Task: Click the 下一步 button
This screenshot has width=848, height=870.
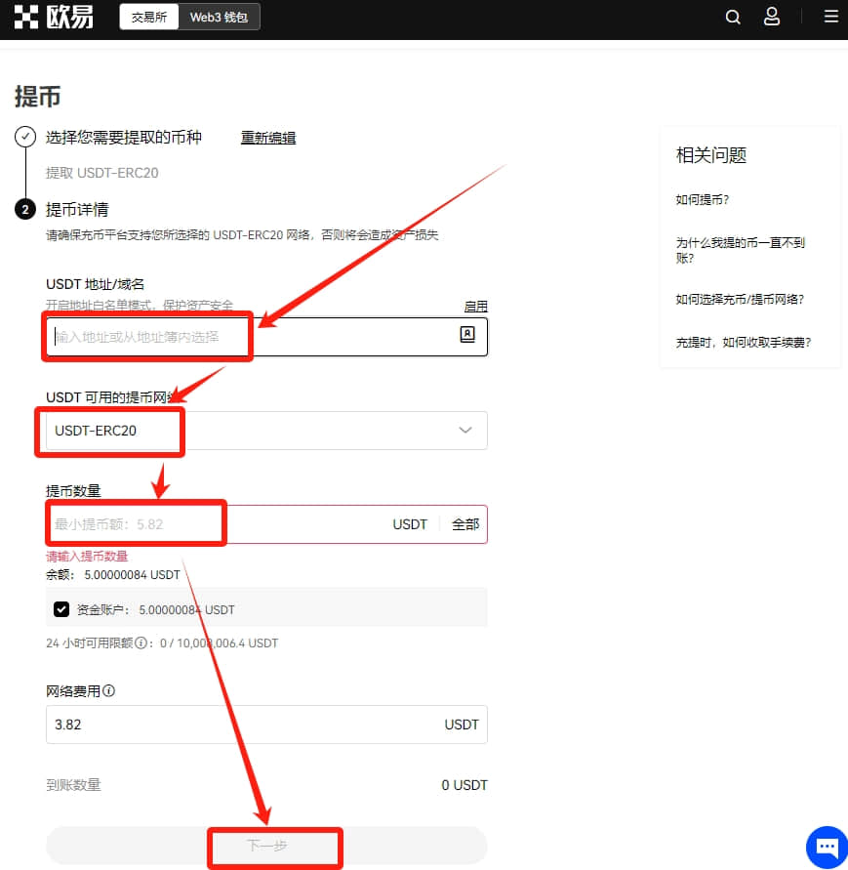Action: (266, 846)
